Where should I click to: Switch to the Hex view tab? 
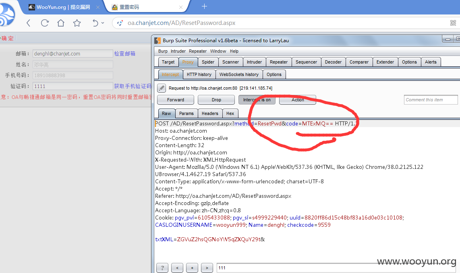click(230, 113)
